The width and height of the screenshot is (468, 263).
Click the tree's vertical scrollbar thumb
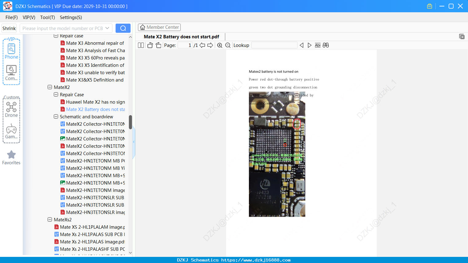click(x=130, y=122)
